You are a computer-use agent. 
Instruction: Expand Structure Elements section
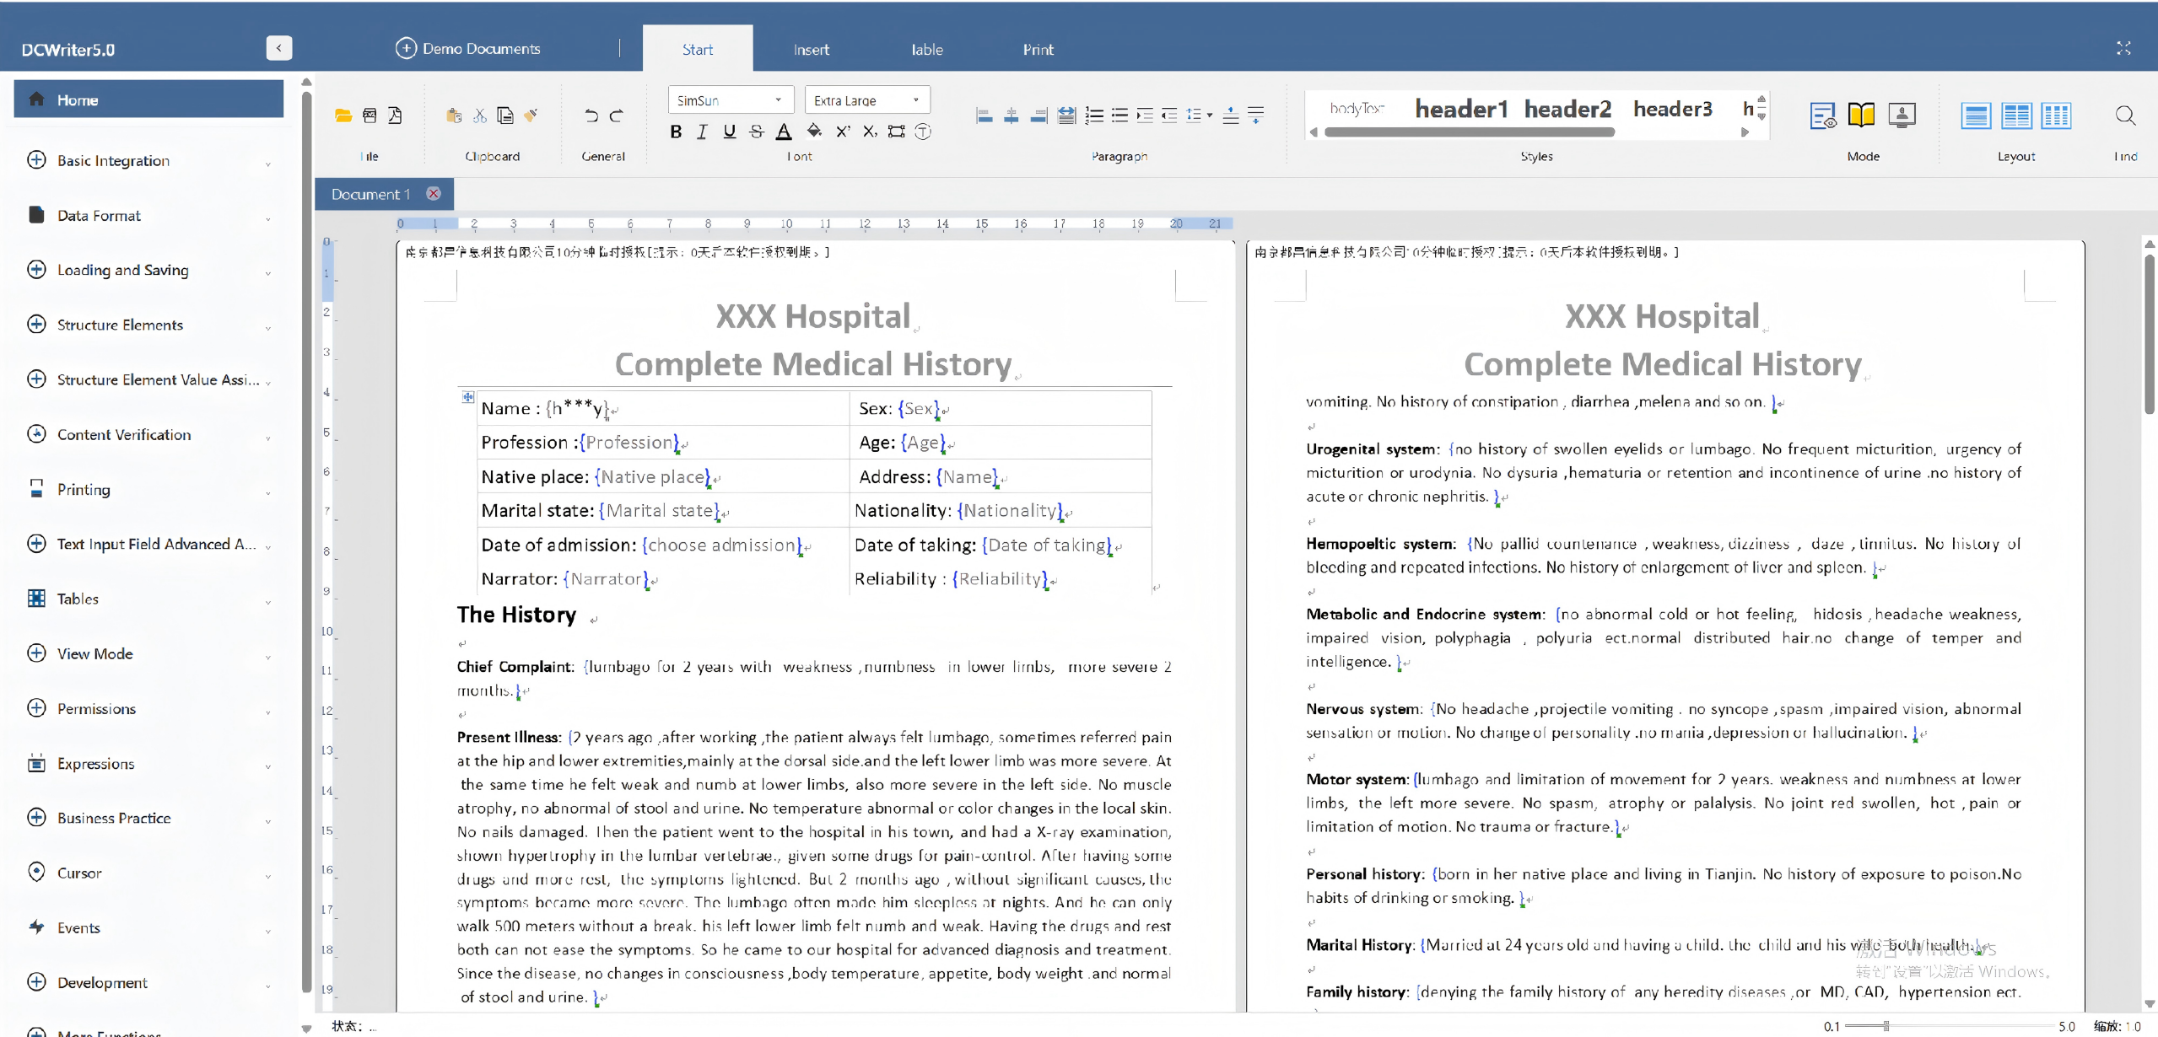148,325
